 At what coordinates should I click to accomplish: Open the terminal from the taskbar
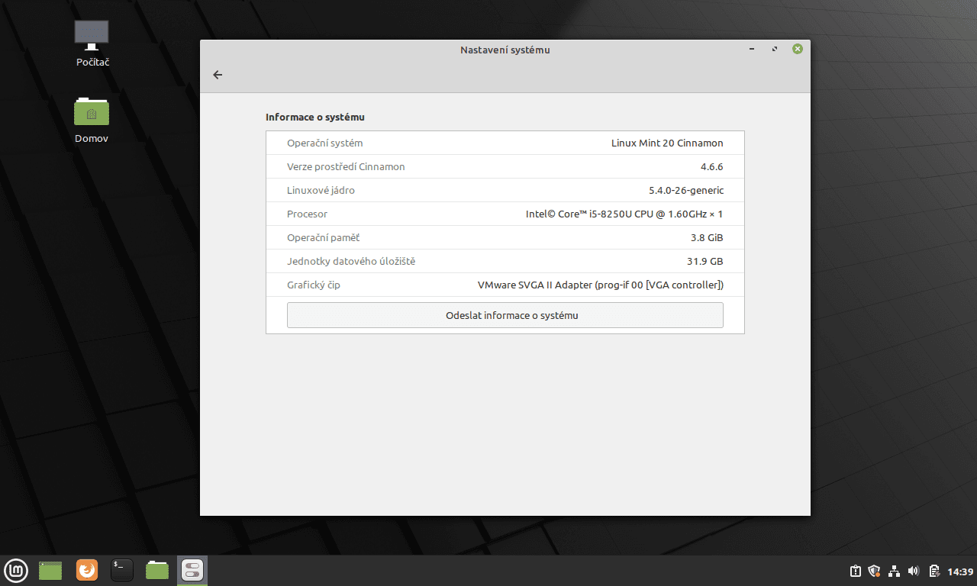121,570
